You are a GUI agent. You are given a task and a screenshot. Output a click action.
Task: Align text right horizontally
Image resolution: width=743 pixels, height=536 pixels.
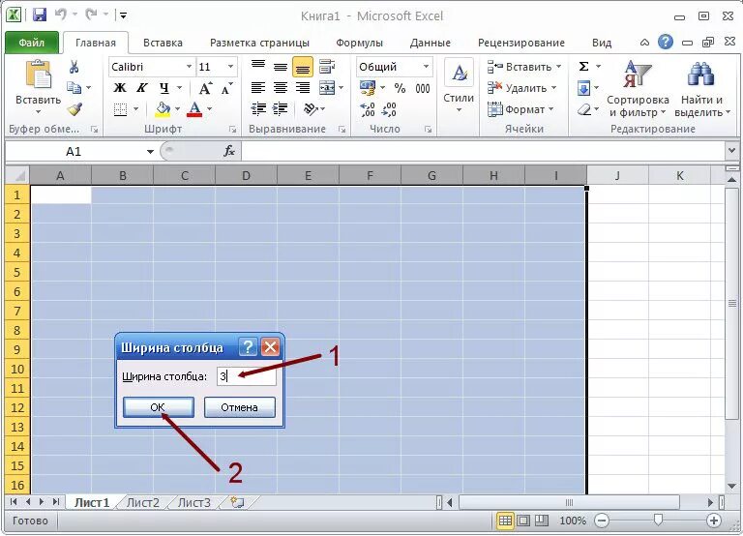point(302,88)
